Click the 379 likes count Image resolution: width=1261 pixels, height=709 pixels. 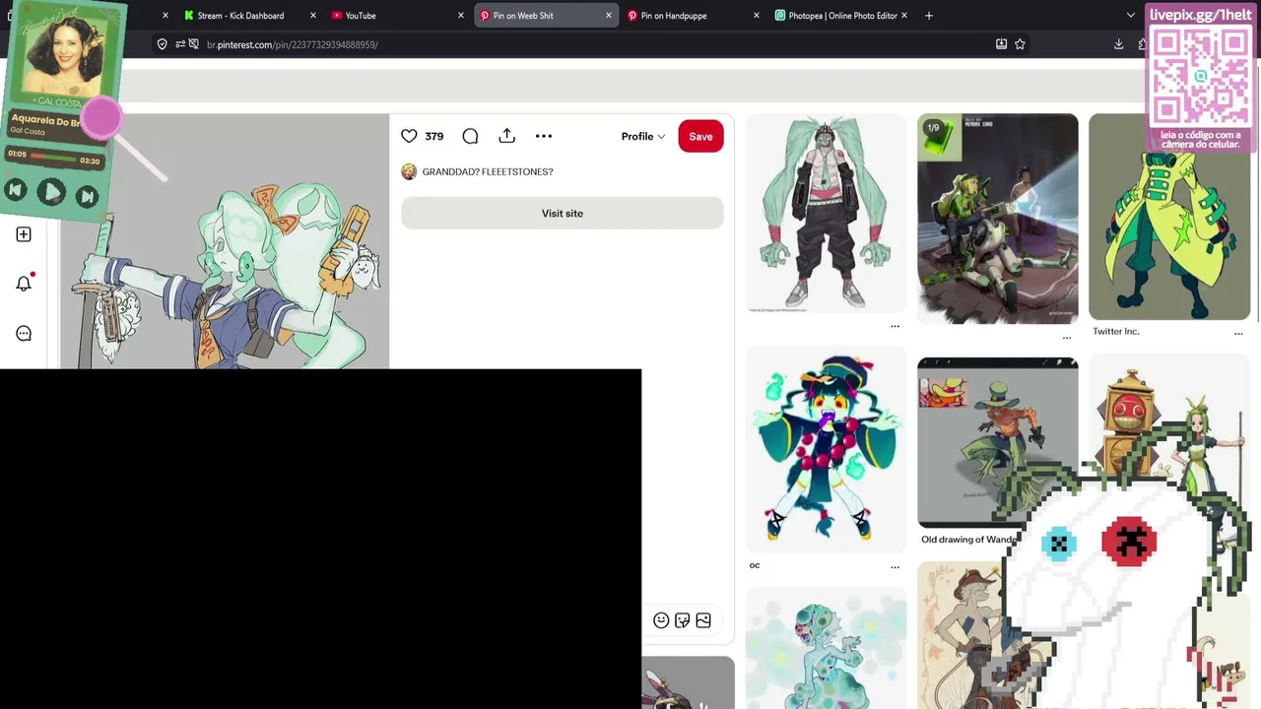pyautogui.click(x=434, y=137)
